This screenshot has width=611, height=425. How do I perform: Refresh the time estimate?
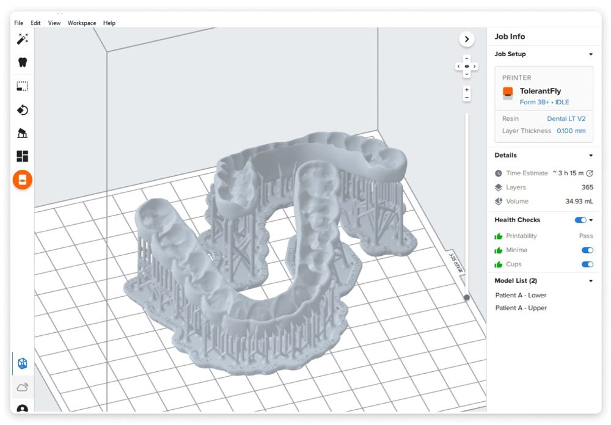coord(590,173)
